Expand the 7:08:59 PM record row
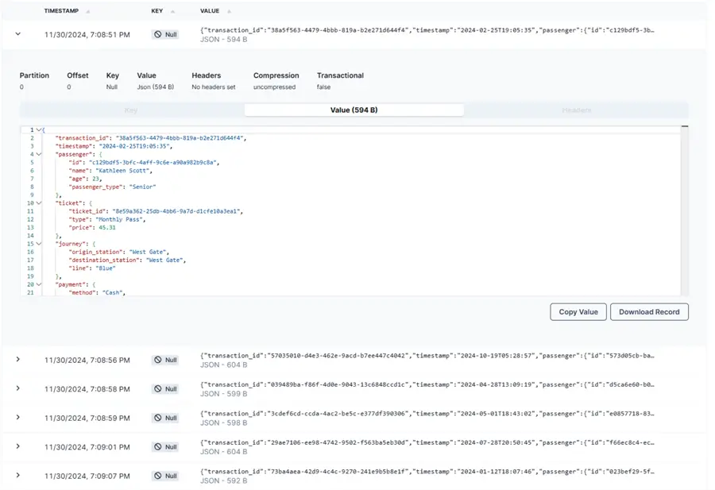 tap(17, 417)
